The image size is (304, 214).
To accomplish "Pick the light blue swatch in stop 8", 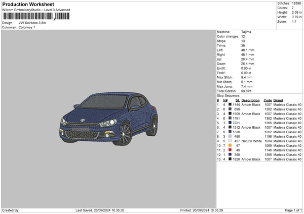I will pyautogui.click(x=230, y=136).
